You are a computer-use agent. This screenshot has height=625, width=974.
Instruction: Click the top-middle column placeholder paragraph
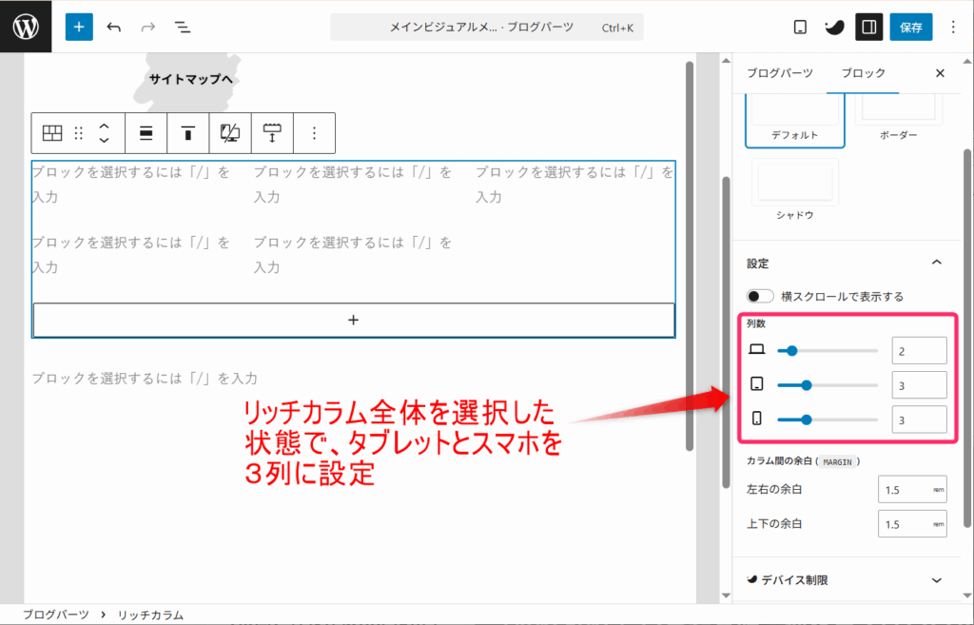353,185
